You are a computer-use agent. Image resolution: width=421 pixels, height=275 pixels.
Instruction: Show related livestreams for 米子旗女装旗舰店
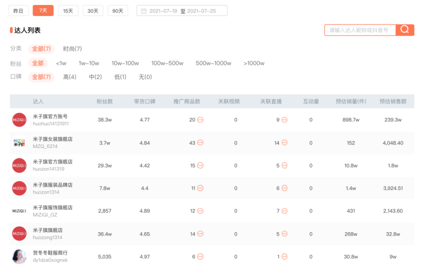[285, 143]
